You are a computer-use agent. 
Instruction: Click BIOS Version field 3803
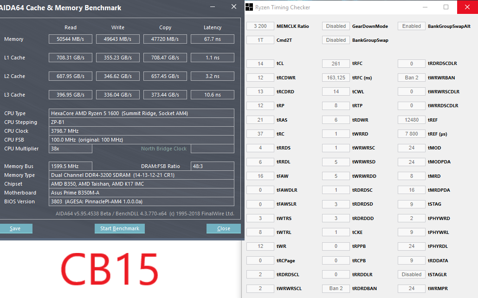142,201
